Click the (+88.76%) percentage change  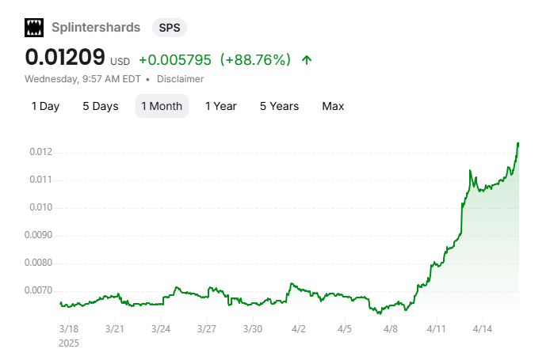pos(255,60)
